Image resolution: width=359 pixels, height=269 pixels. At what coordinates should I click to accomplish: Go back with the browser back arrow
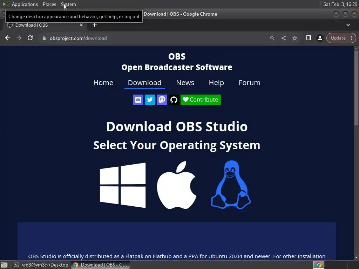[8, 38]
